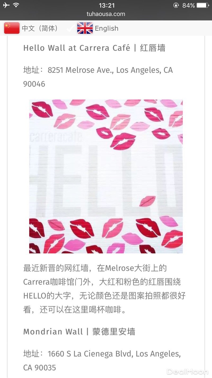
Task: Switch language to English
Action: coord(107,28)
